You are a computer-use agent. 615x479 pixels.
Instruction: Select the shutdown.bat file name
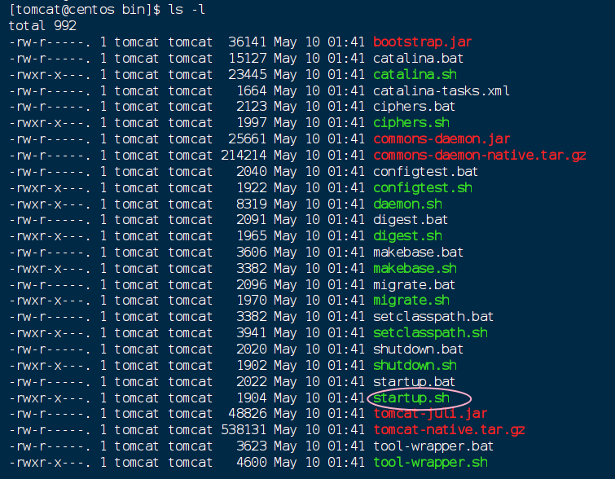click(x=418, y=349)
